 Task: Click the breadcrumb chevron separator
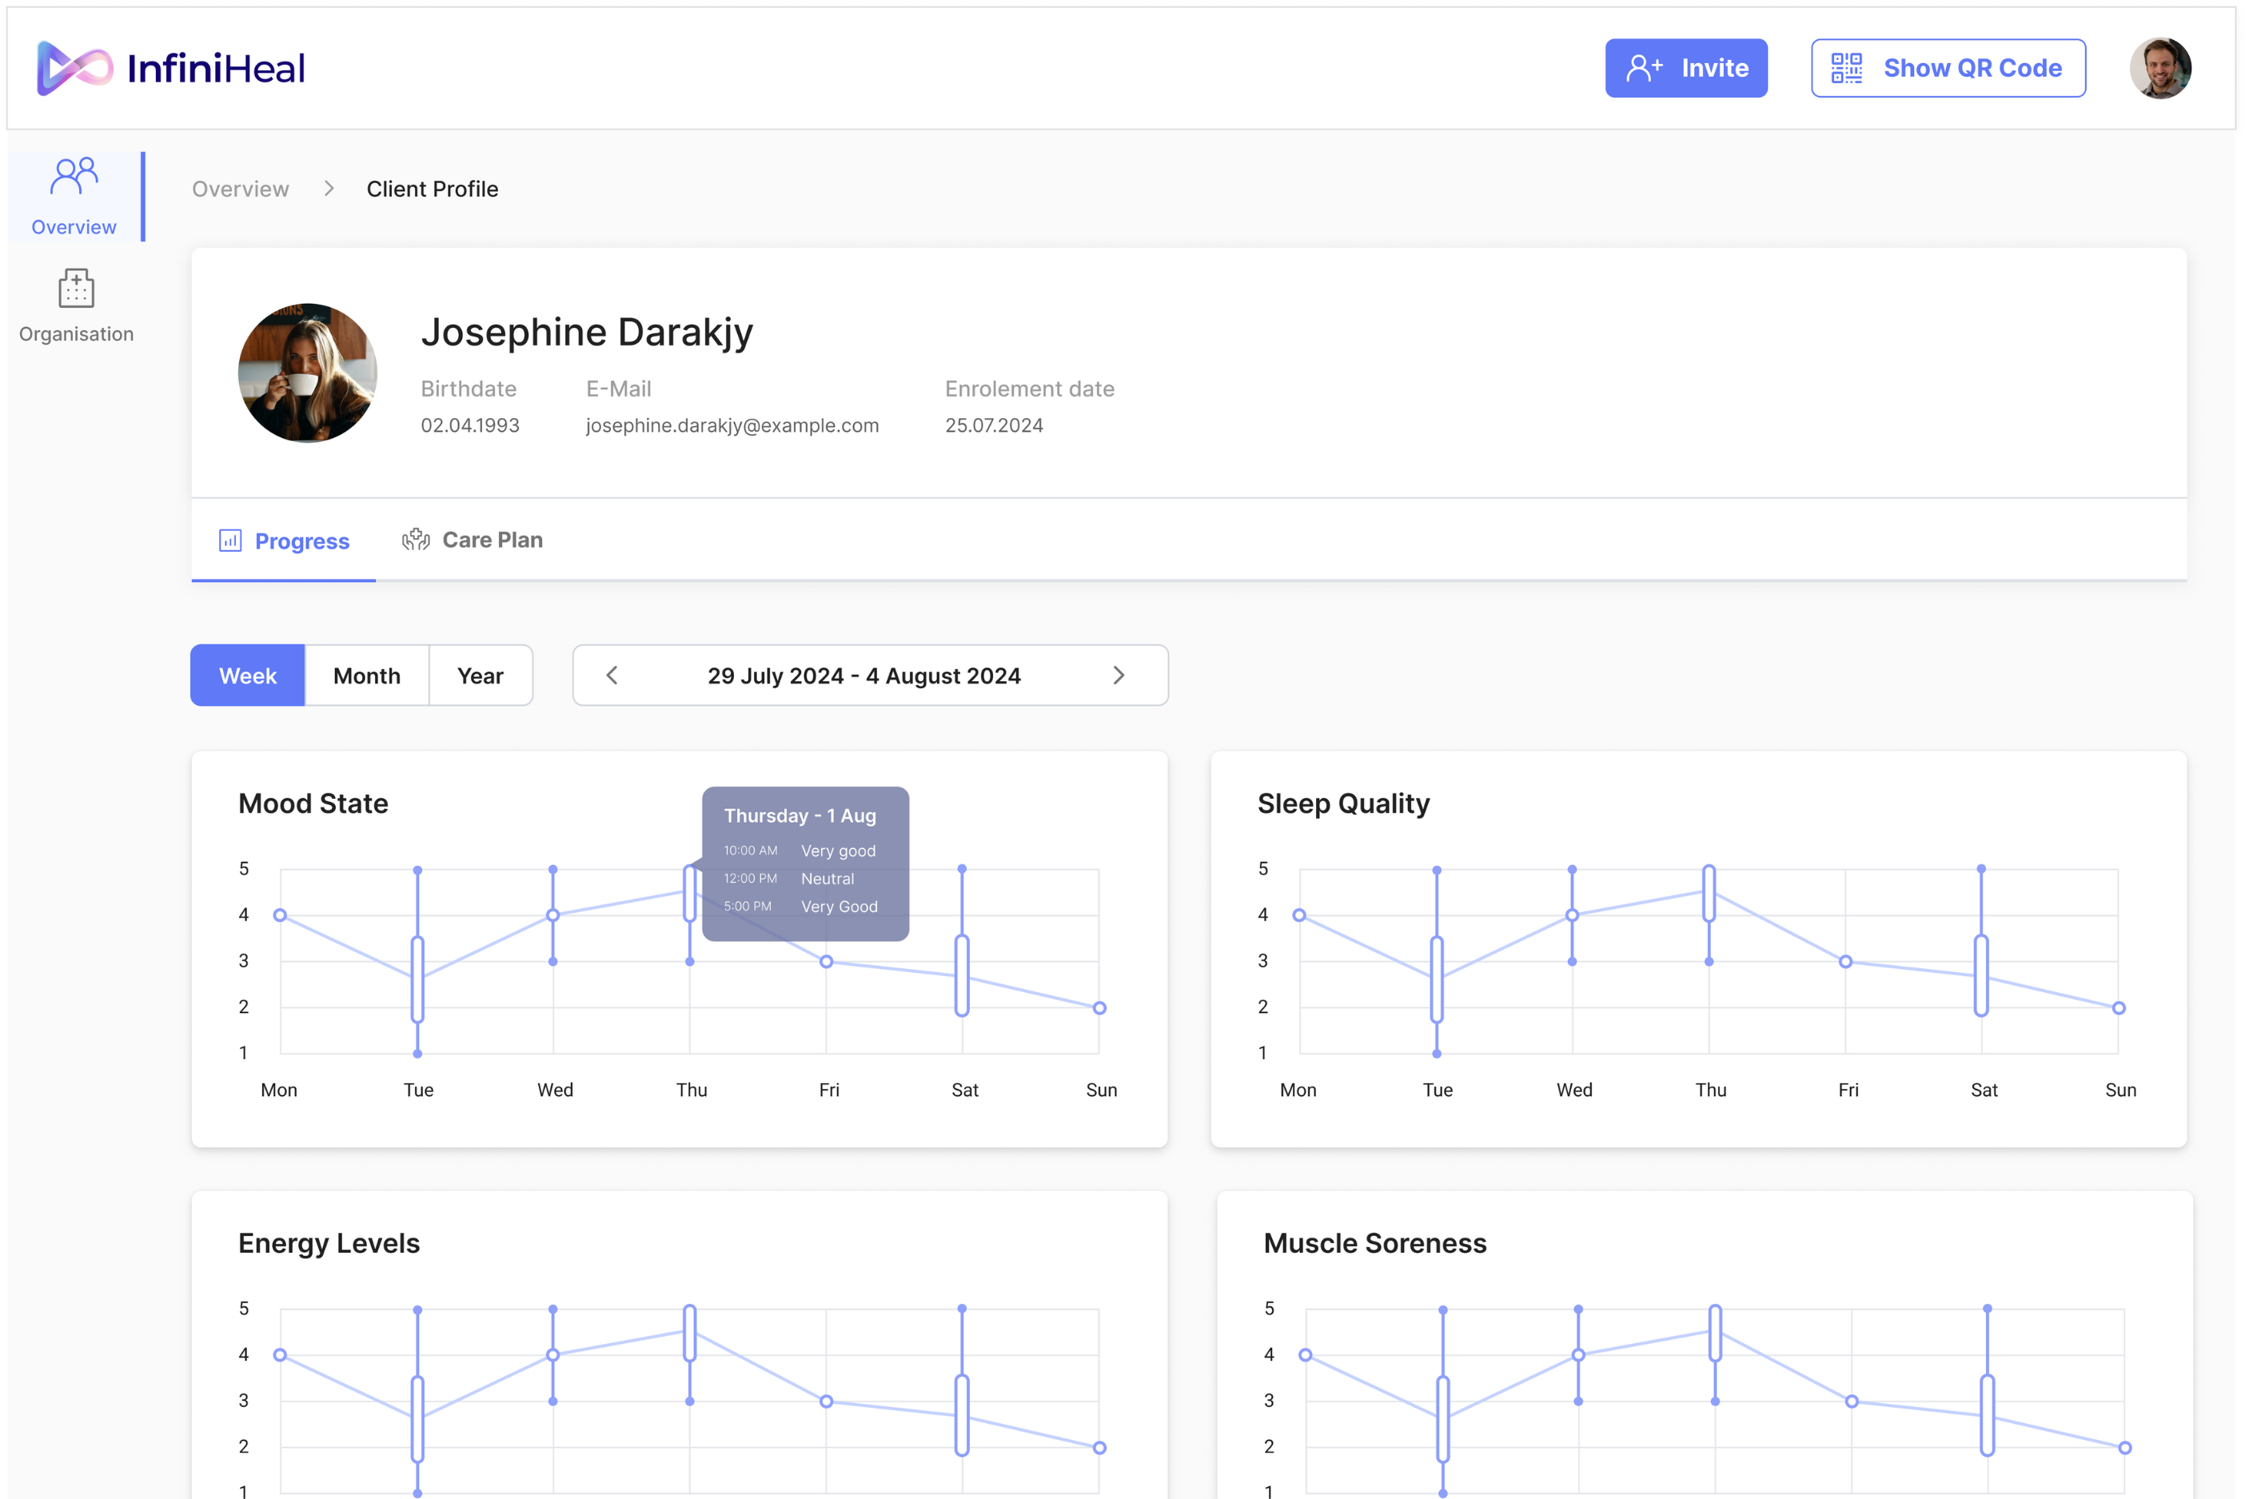pyautogui.click(x=329, y=189)
